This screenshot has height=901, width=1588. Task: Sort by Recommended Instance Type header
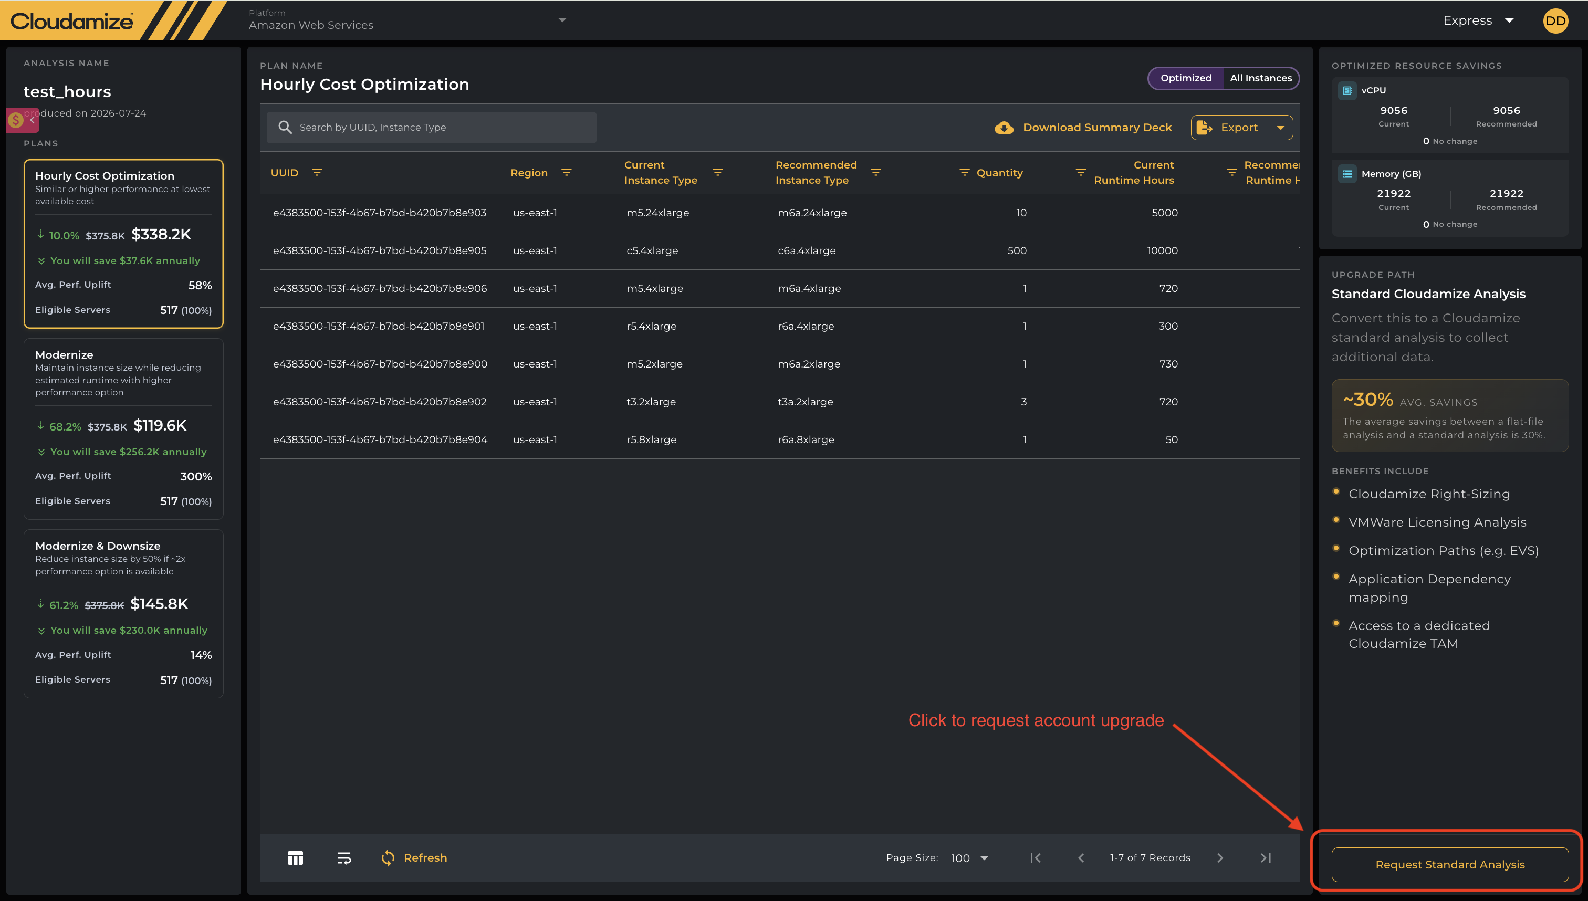816,173
